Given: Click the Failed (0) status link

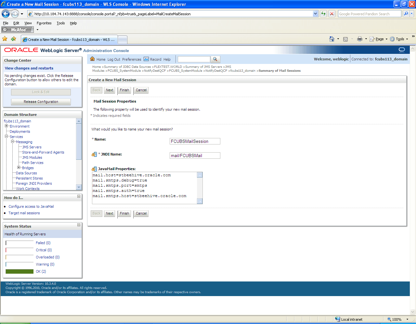Looking at the screenshot, I should point(43,243).
